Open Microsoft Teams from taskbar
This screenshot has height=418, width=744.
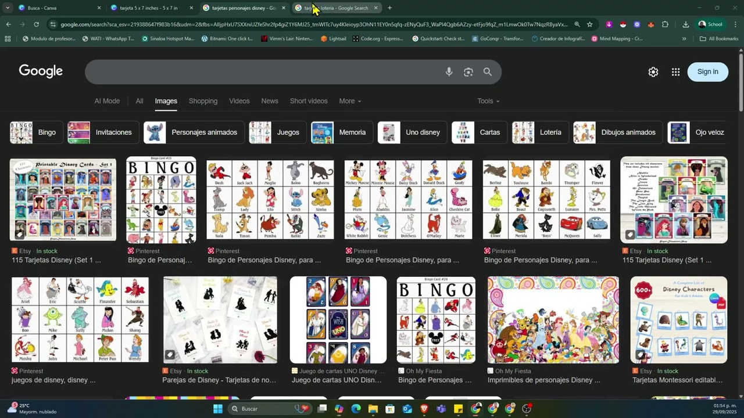(441, 409)
